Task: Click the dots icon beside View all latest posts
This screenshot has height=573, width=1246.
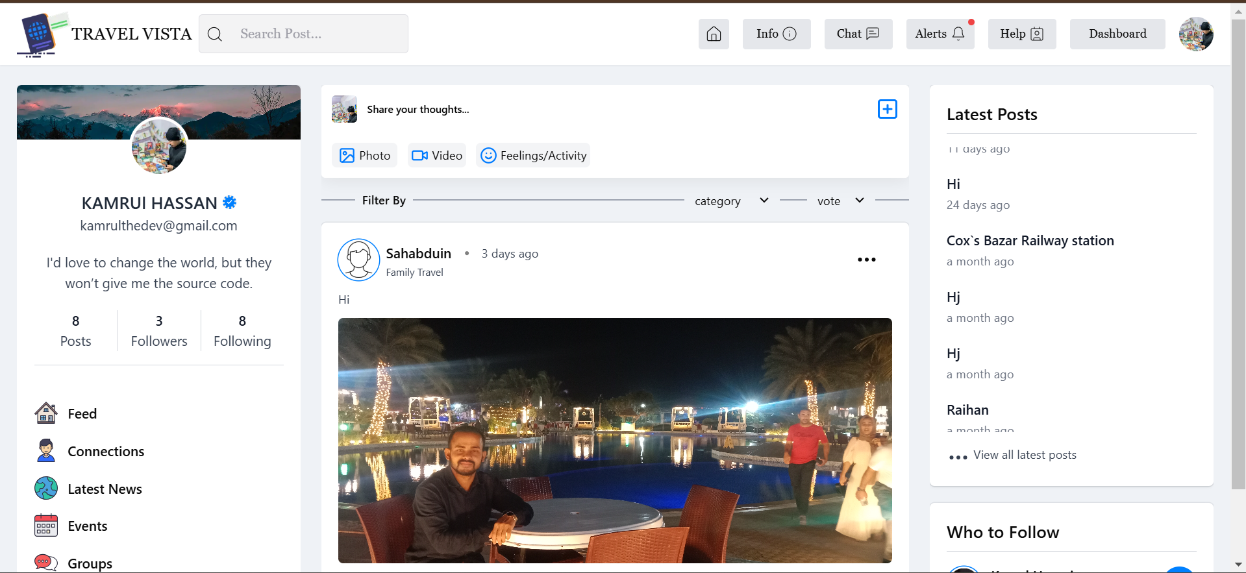Action: click(x=958, y=457)
